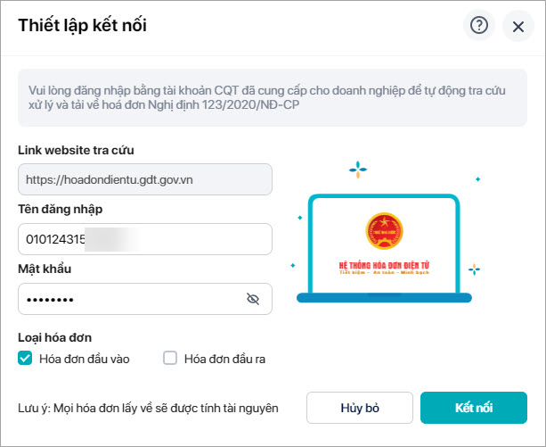Click the Loại hóa đơn section label
The image size is (546, 447).
click(x=54, y=337)
